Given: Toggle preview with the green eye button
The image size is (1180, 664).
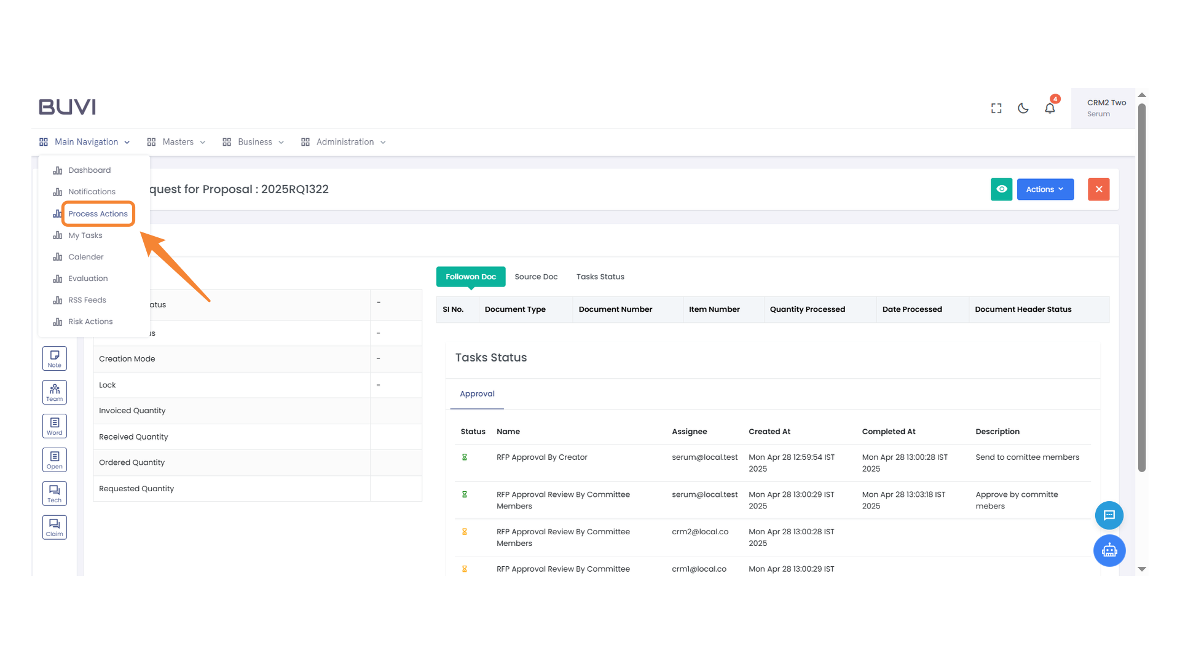Looking at the screenshot, I should click(x=1001, y=189).
